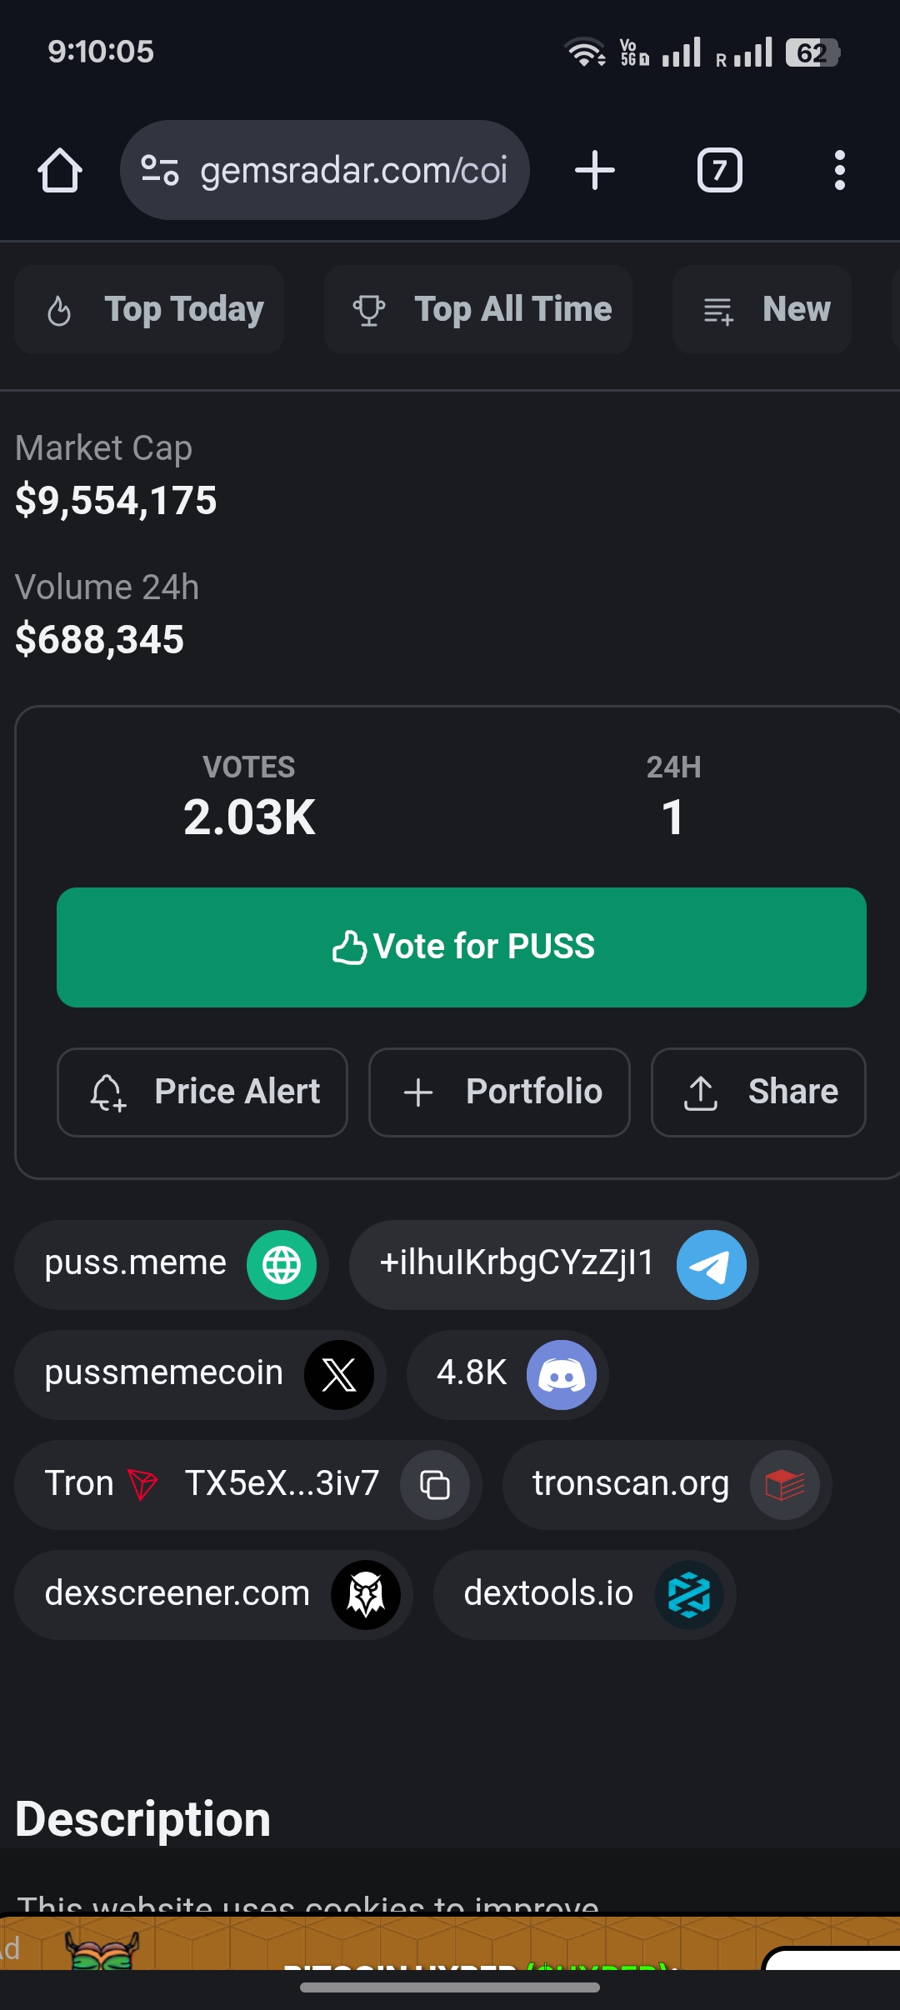Tap the browser home icon
Screen dimensions: 900x2010
coord(60,171)
